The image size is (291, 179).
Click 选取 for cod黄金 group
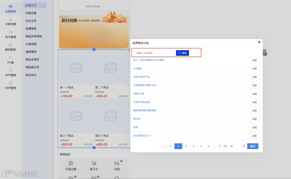tap(254, 69)
